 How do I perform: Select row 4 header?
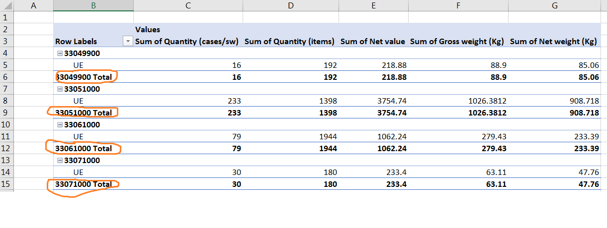coord(7,53)
